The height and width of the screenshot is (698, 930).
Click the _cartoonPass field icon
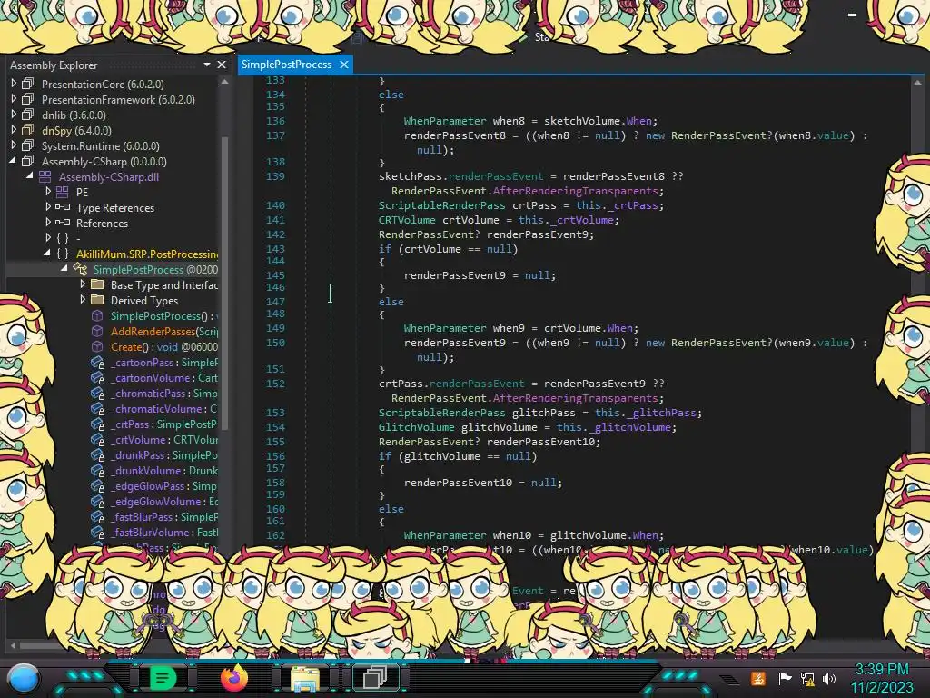coord(97,362)
